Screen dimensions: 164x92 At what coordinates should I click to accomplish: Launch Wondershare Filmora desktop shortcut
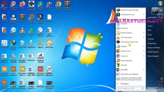point(40,19)
